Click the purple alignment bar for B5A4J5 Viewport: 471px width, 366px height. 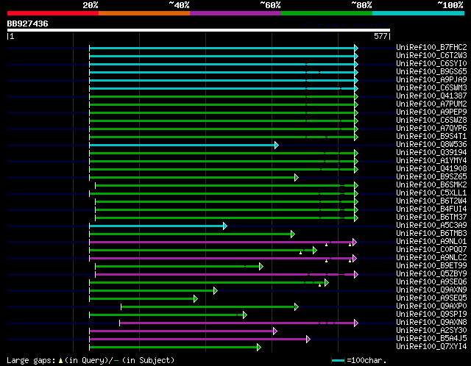[198, 340]
